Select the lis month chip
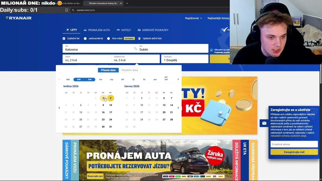 pyautogui.click(x=144, y=79)
